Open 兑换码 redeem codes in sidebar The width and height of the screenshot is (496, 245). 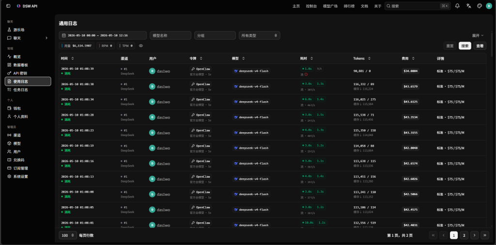pyautogui.click(x=28, y=160)
